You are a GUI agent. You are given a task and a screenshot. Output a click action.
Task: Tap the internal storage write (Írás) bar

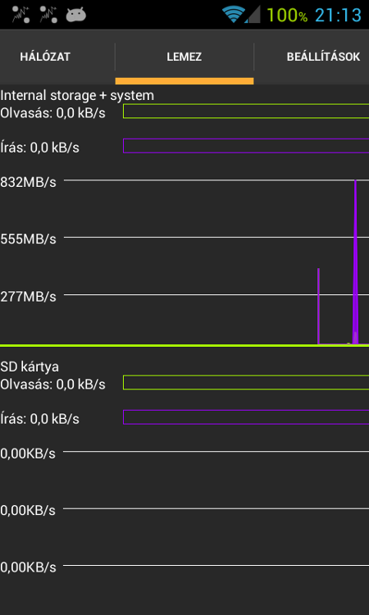[x=246, y=145]
